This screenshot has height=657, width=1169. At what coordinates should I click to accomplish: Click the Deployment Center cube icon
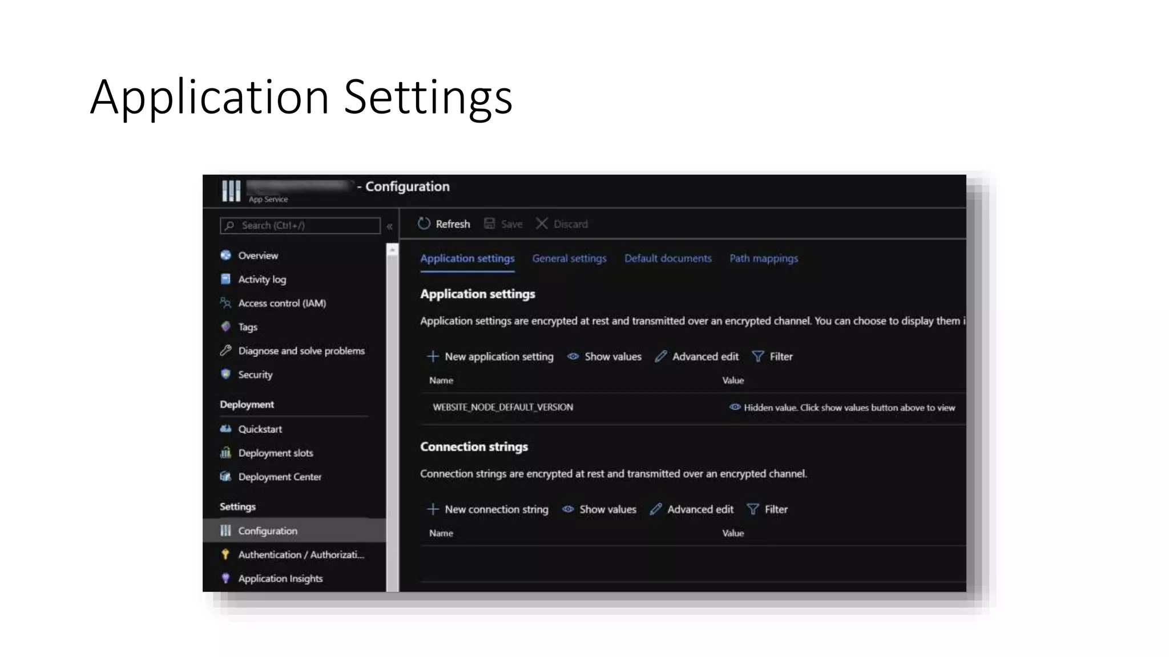225,476
